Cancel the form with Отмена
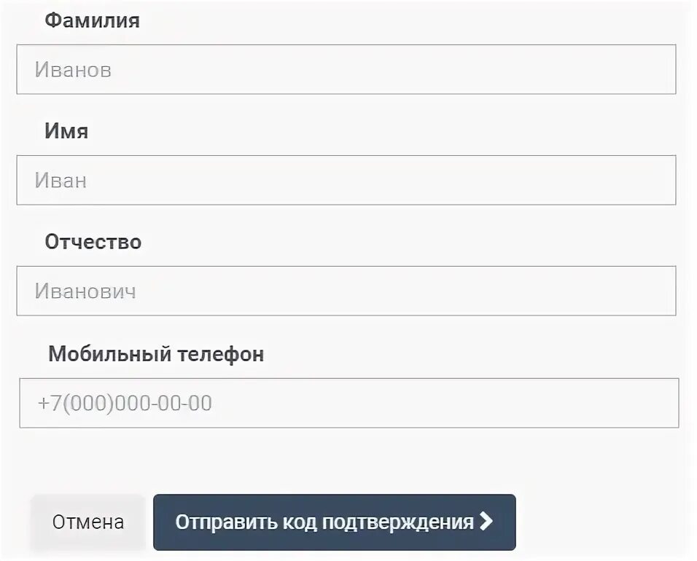The height and width of the screenshot is (561, 697). click(87, 522)
